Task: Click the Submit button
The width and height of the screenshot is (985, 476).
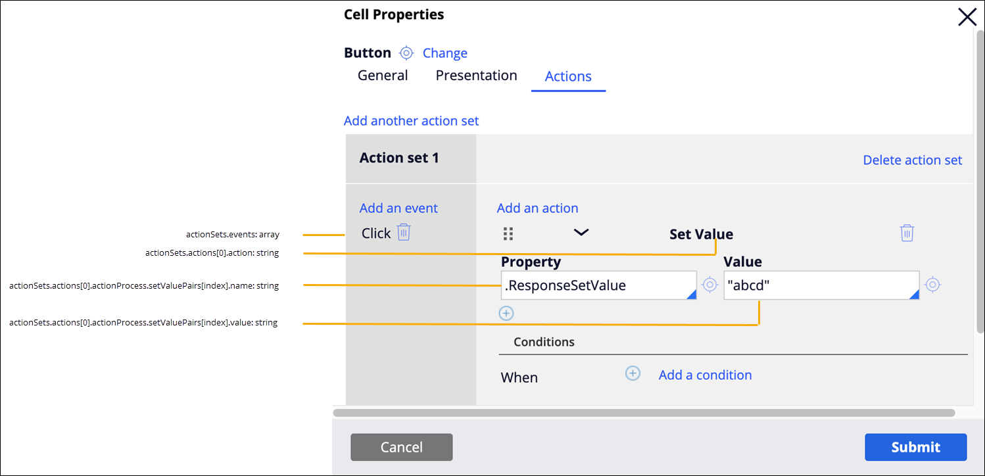Action: [915, 447]
